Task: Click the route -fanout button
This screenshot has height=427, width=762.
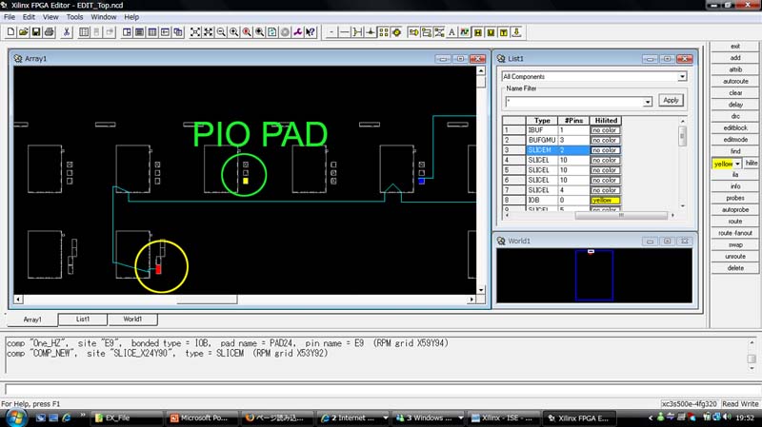Action: (735, 233)
